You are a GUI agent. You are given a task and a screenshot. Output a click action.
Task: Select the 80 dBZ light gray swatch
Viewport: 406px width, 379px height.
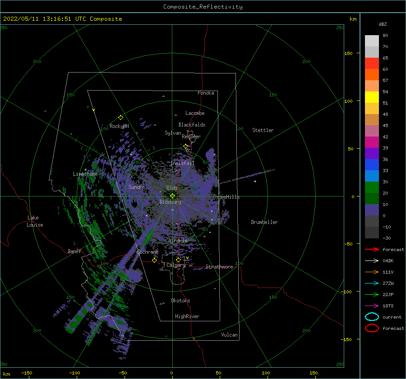pyautogui.click(x=372, y=41)
